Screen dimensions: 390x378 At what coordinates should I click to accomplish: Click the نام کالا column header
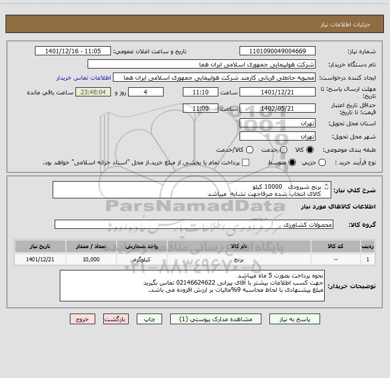(239, 246)
